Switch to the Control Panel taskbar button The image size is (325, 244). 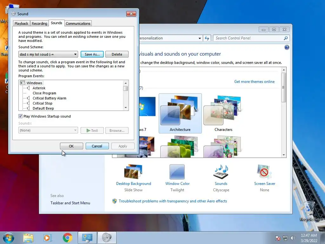point(87,238)
